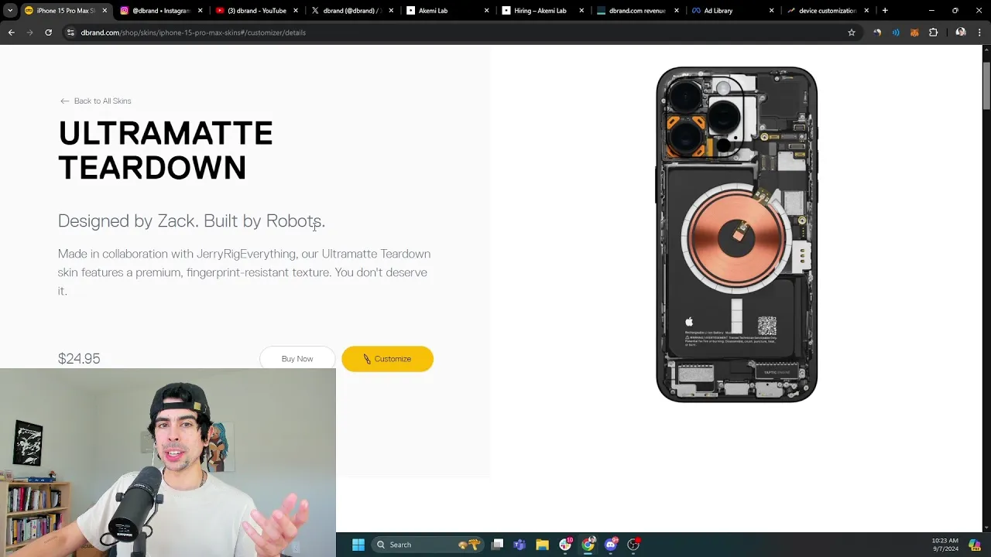Switch to the Akemi Lab tab

pos(447,11)
